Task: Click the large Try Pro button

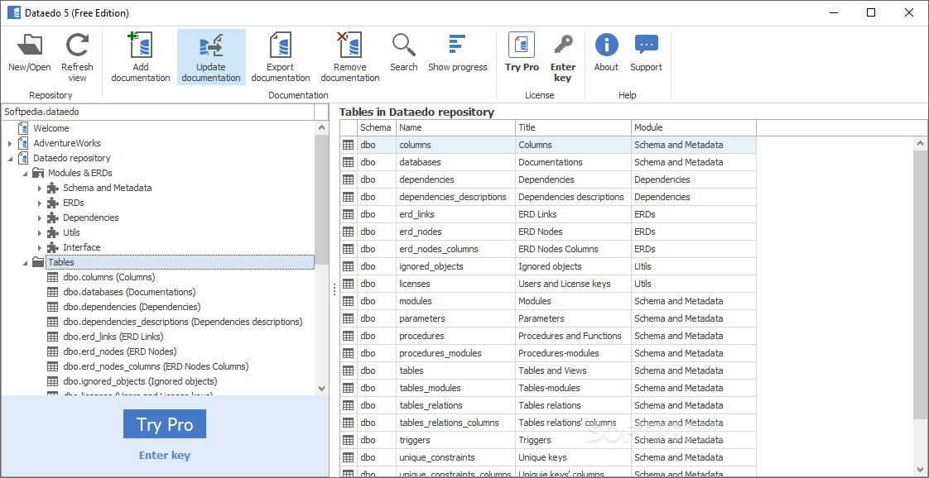Action: coord(165,424)
